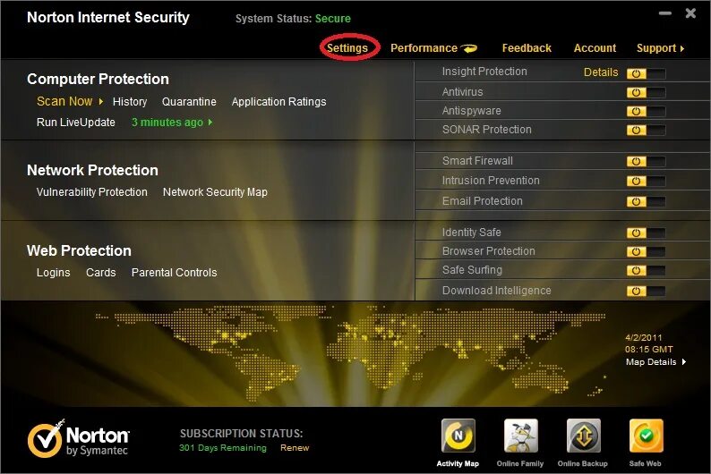711x474 pixels.
Task: Open Quarantine
Action: point(189,102)
